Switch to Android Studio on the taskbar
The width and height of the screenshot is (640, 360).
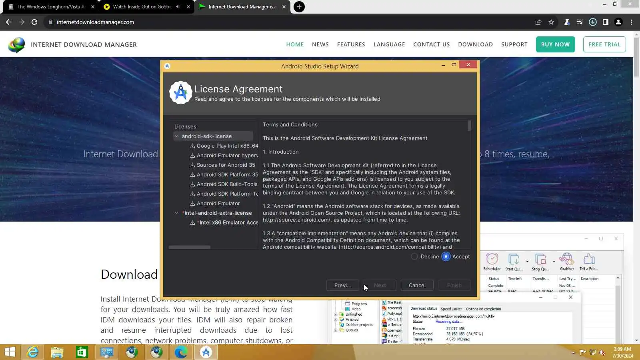coord(206,352)
